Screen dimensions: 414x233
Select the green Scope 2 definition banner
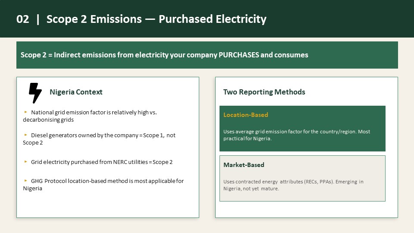pyautogui.click(x=207, y=55)
